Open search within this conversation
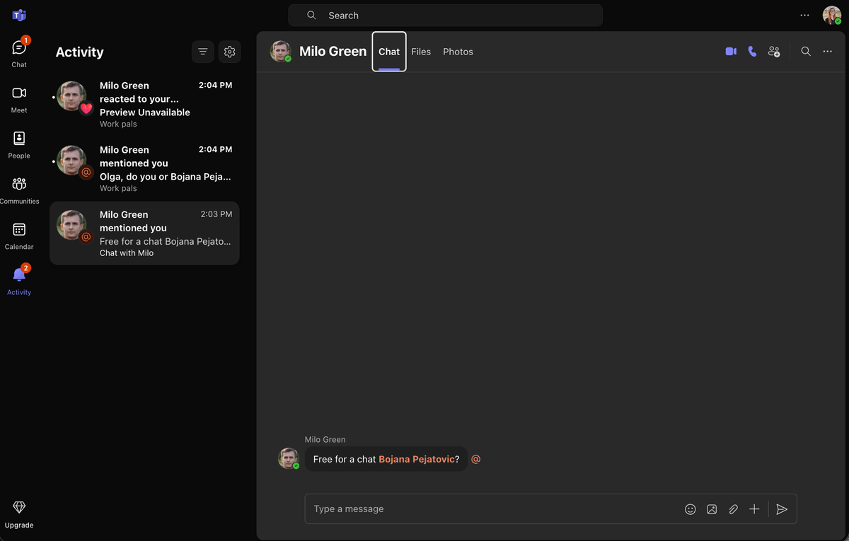This screenshot has width=849, height=541. 805,51
